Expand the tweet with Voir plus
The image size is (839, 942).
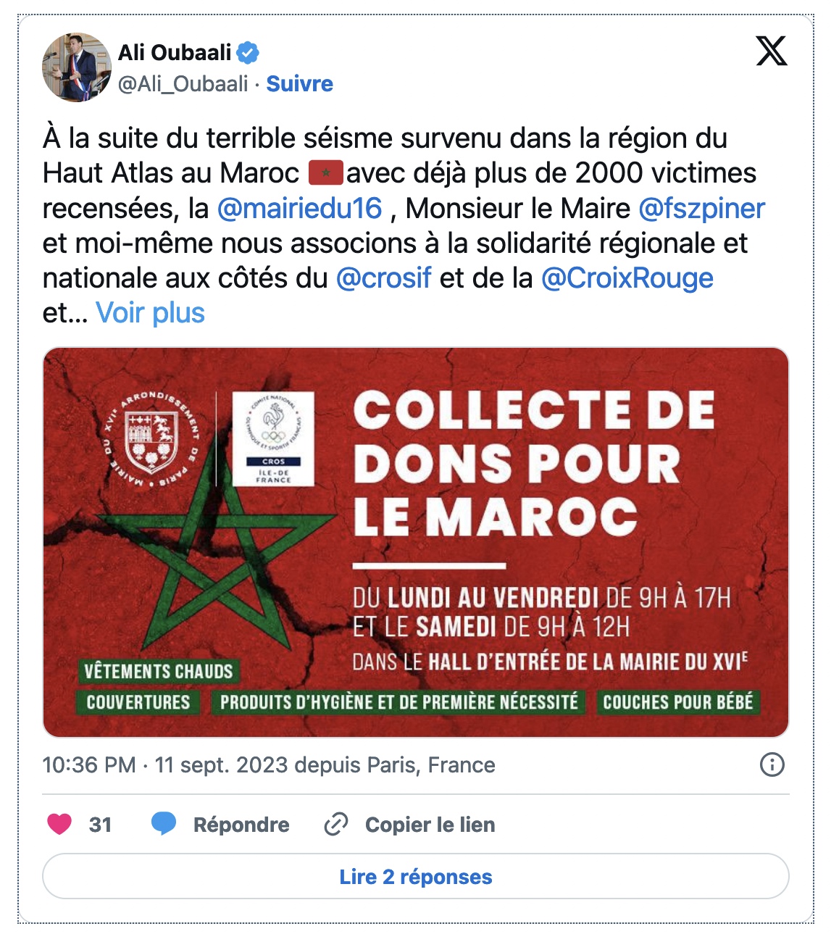151,313
